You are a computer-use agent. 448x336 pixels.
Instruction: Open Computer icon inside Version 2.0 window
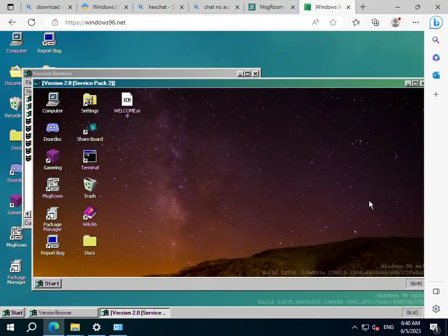click(52, 102)
